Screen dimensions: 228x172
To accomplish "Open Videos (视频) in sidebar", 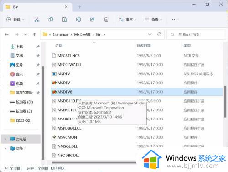I will pyautogui.click(x=19, y=83).
